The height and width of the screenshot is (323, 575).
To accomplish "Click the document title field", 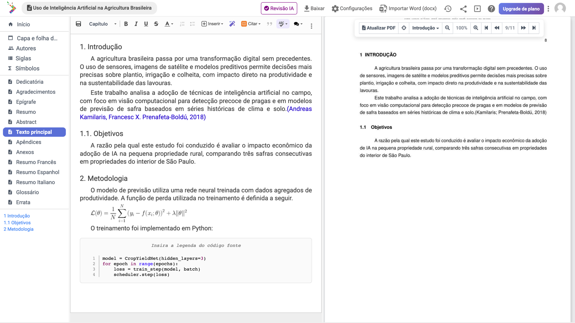I will tap(89, 8).
